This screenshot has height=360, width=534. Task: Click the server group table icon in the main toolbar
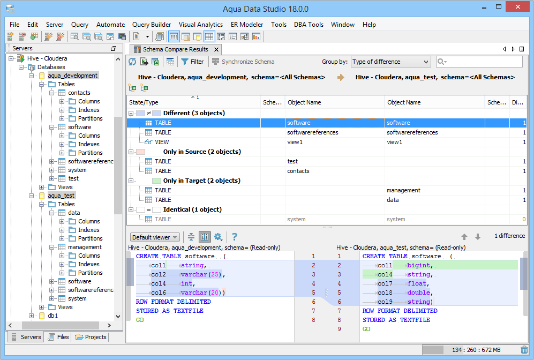pos(34,36)
